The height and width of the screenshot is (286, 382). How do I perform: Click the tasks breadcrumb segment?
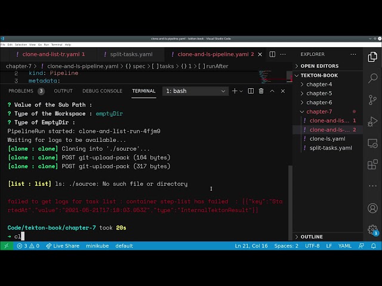(x=163, y=66)
